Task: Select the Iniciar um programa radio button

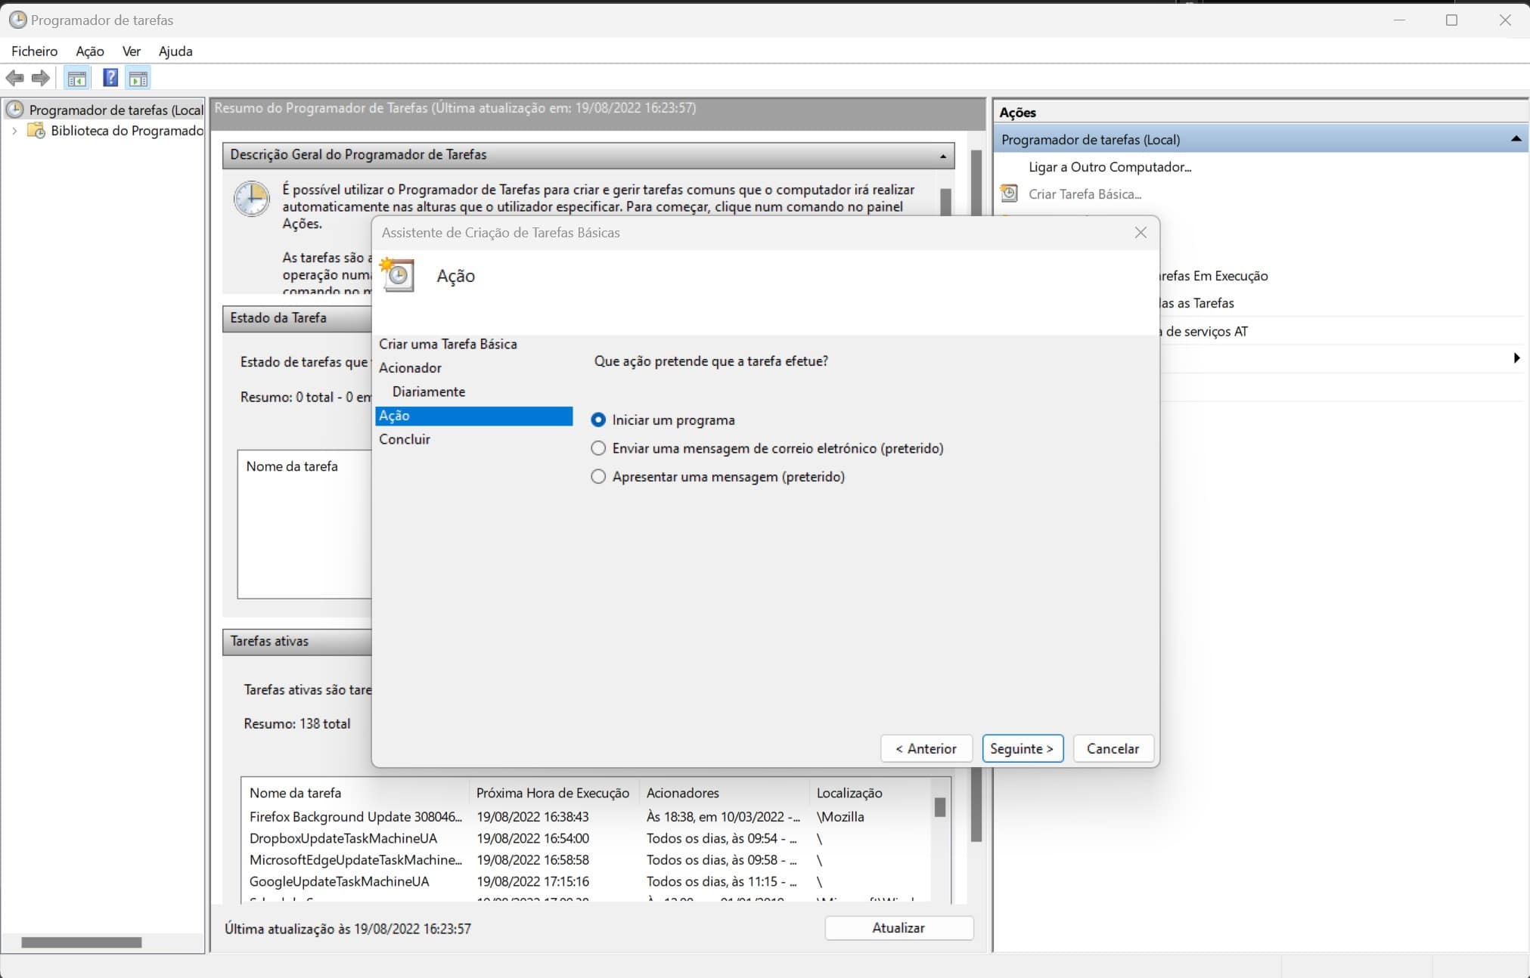Action: pyautogui.click(x=598, y=419)
